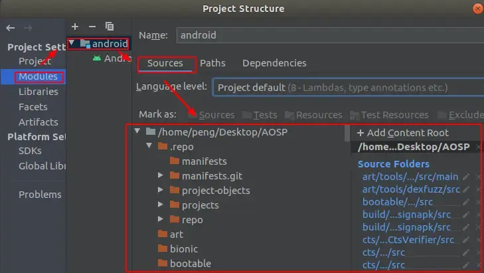Collapse the .repo folder tree node
The height and width of the screenshot is (273, 484).
pyautogui.click(x=149, y=147)
